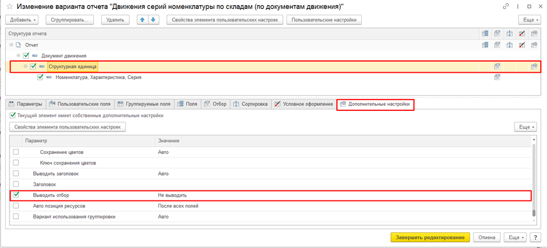Screen dimensions: 547x248
Task: Uncheck Номенклатура, Характеристика, Серия checkbox
Action: pyautogui.click(x=40, y=78)
